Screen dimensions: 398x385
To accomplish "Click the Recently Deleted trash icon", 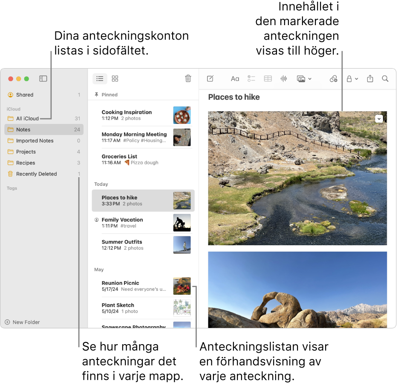I will tap(10, 174).
